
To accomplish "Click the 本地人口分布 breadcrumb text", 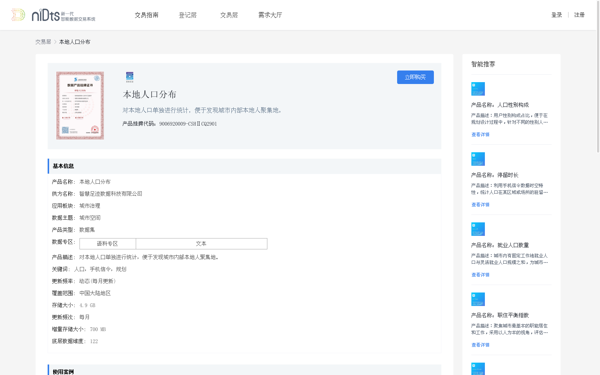I will coord(75,42).
